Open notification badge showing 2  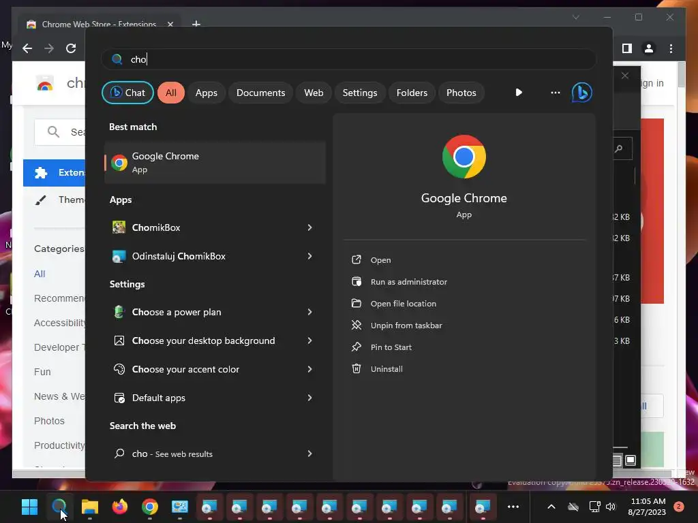click(678, 507)
